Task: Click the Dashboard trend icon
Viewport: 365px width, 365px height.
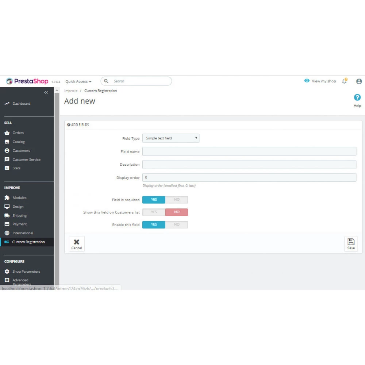Action: click(7, 103)
